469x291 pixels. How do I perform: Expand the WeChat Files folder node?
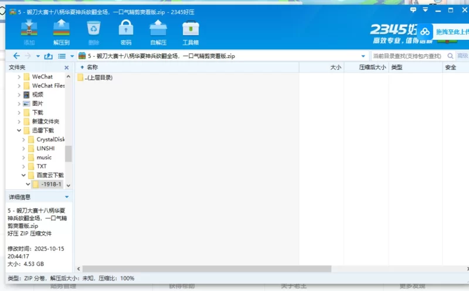tap(19, 85)
